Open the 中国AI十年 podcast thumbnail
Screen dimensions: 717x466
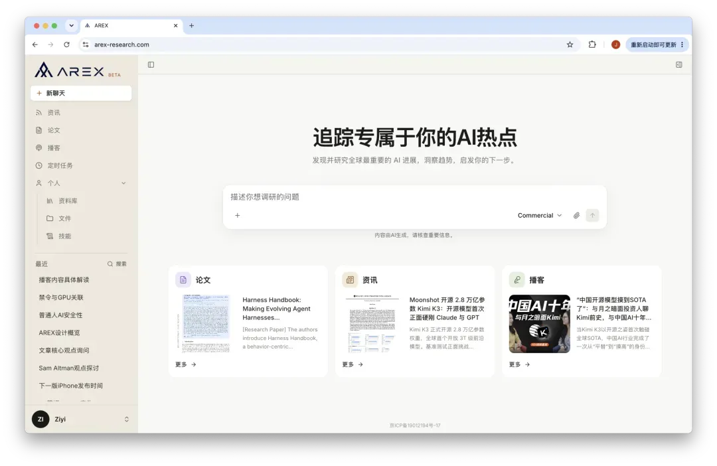[x=540, y=324]
